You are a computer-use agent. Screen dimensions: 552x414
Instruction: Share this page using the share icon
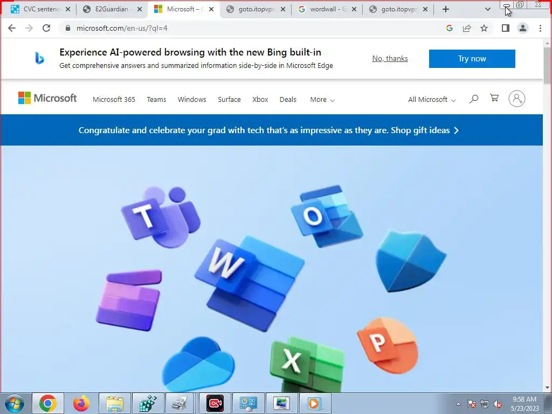point(467,28)
